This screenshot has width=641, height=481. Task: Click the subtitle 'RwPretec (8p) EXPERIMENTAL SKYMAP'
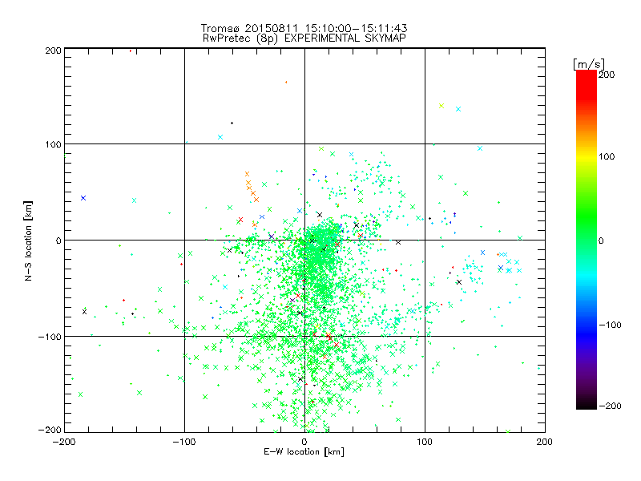pos(304,38)
